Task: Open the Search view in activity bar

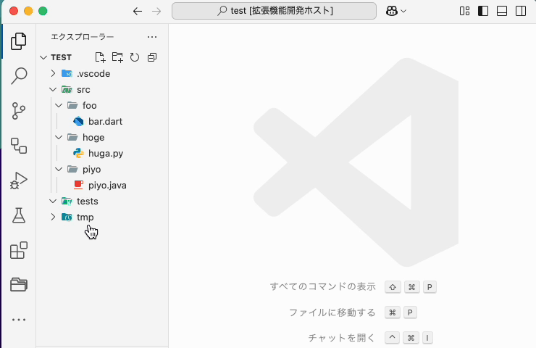Action: pyautogui.click(x=18, y=76)
